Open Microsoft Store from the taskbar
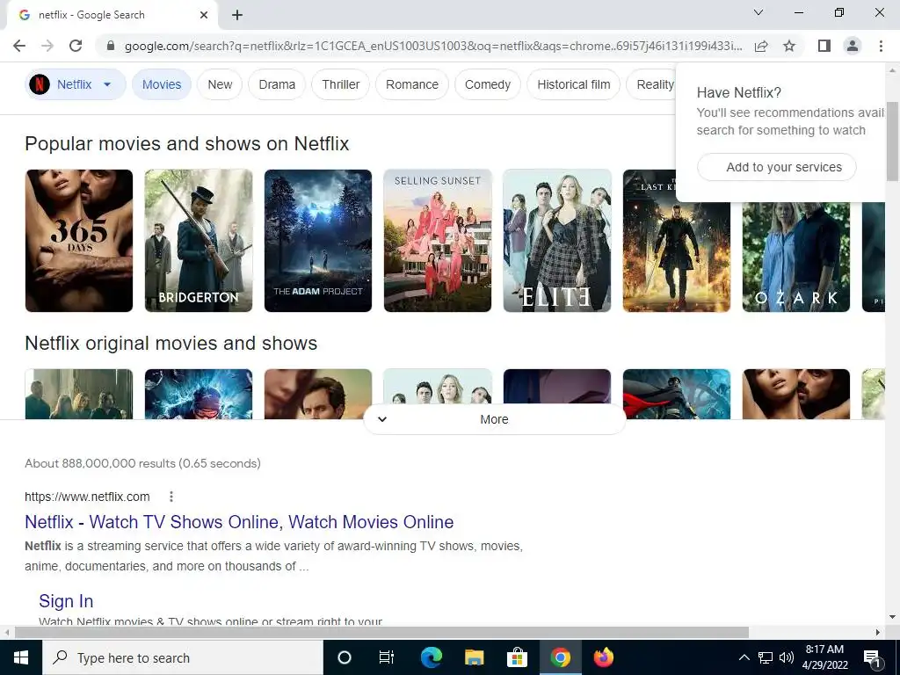 point(517,657)
